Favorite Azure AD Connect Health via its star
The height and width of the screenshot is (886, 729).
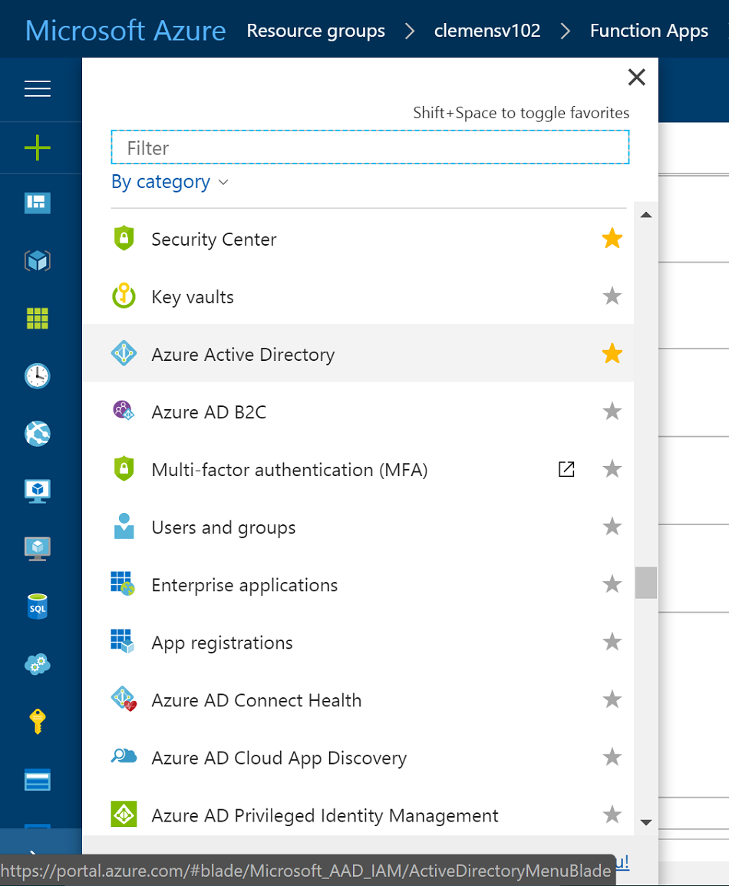click(x=612, y=699)
